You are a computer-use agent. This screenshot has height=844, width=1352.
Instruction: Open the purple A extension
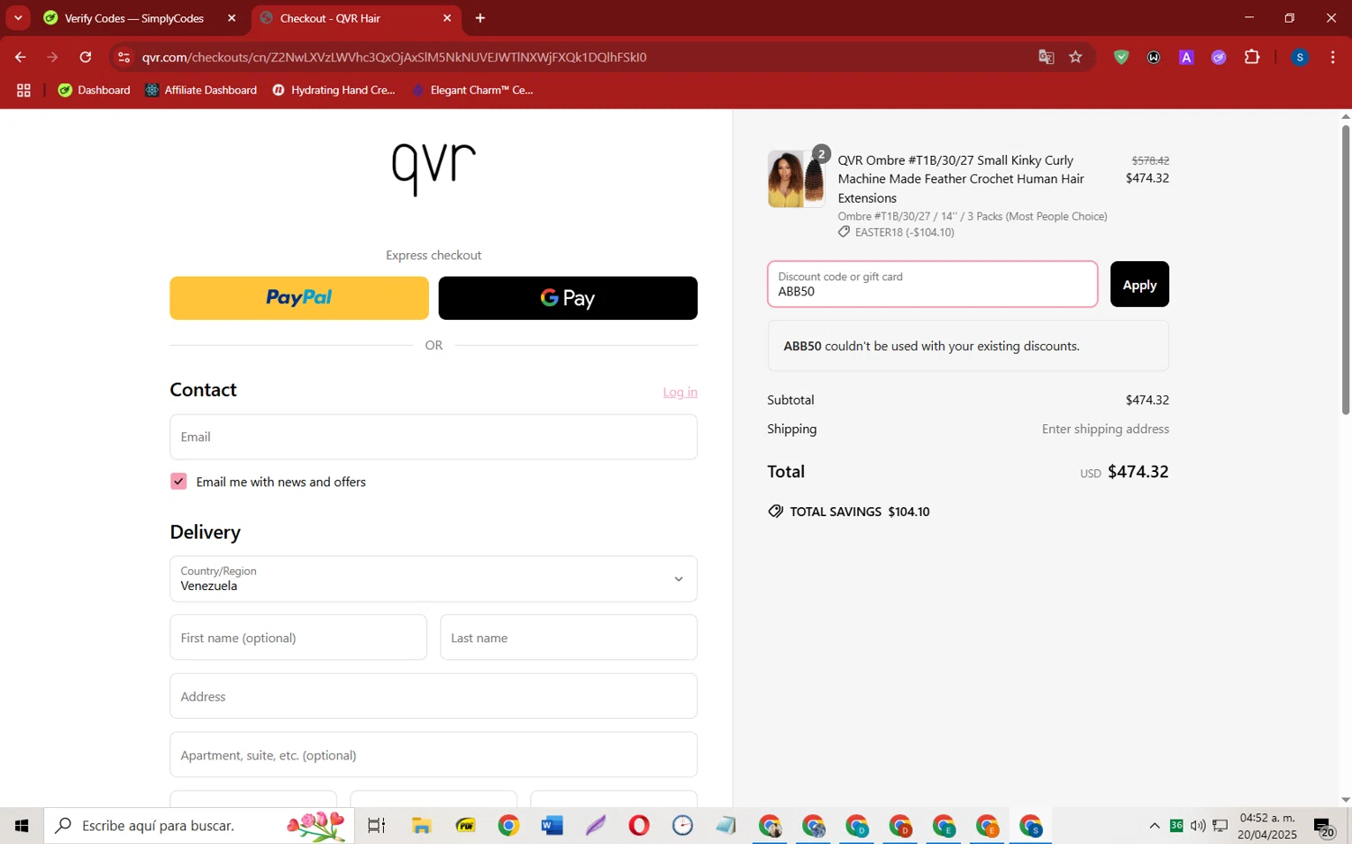tap(1186, 57)
